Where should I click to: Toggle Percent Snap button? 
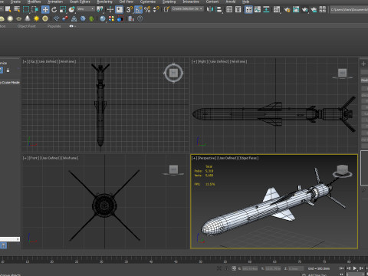tap(147, 10)
